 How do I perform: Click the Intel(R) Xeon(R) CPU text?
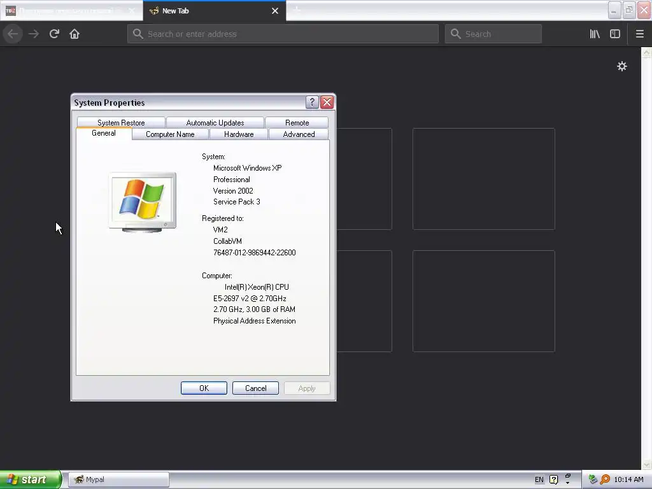point(257,287)
